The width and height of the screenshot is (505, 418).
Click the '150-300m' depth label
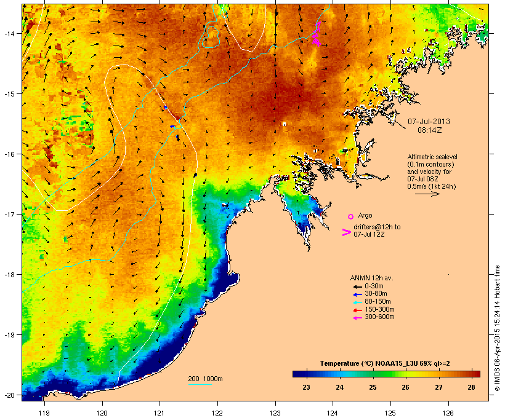click(379, 310)
